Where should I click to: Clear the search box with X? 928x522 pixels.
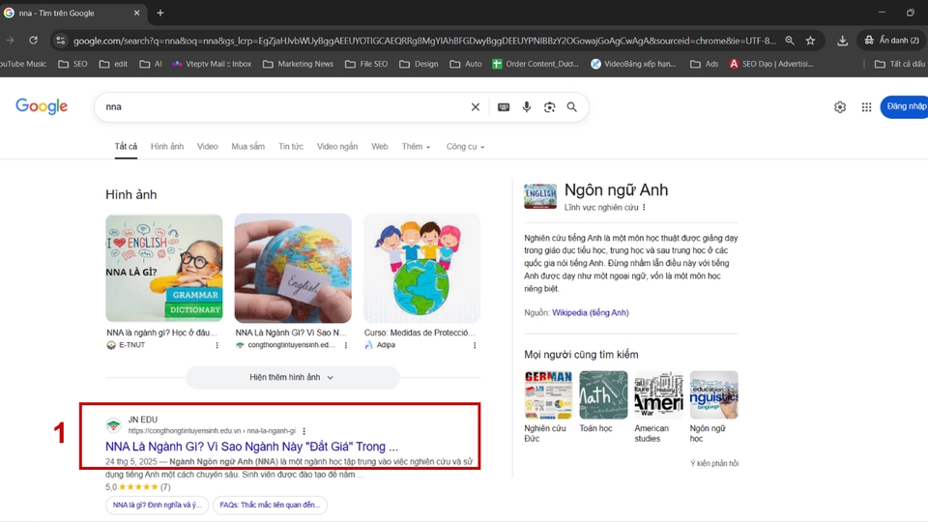click(x=475, y=107)
